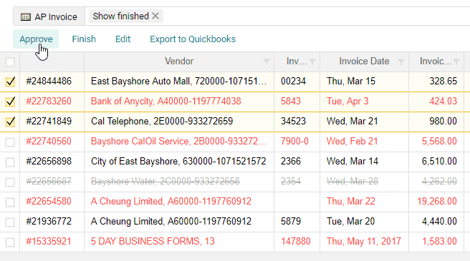Click invoice date Tue, Apr 3
The height and width of the screenshot is (261, 470).
pos(347,101)
